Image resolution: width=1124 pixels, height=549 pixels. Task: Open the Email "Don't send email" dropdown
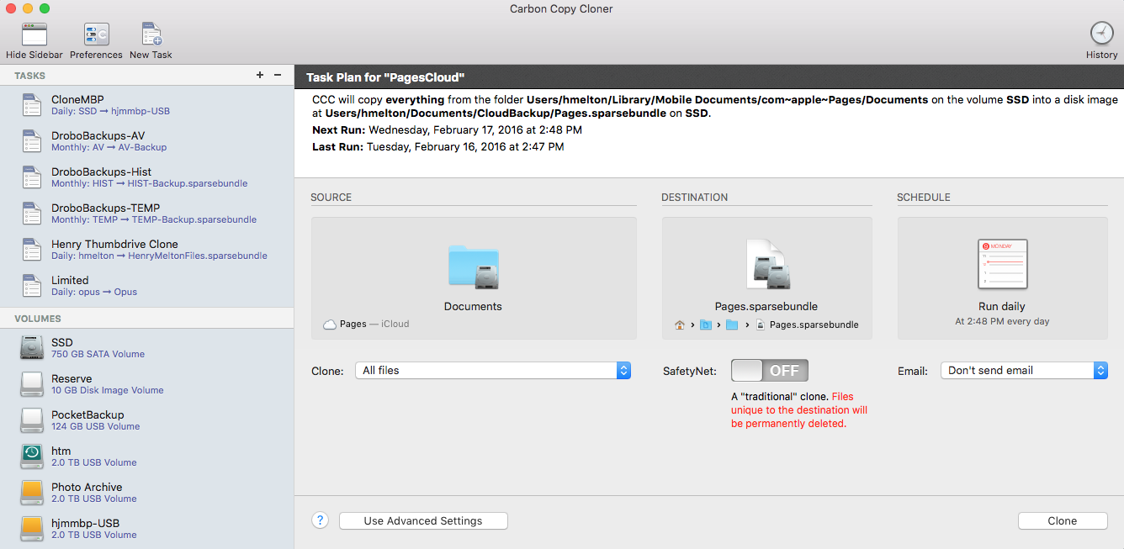click(1024, 371)
